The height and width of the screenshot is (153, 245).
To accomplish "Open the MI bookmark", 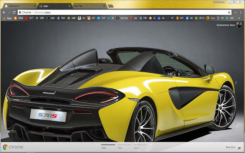I will (x=189, y=18).
